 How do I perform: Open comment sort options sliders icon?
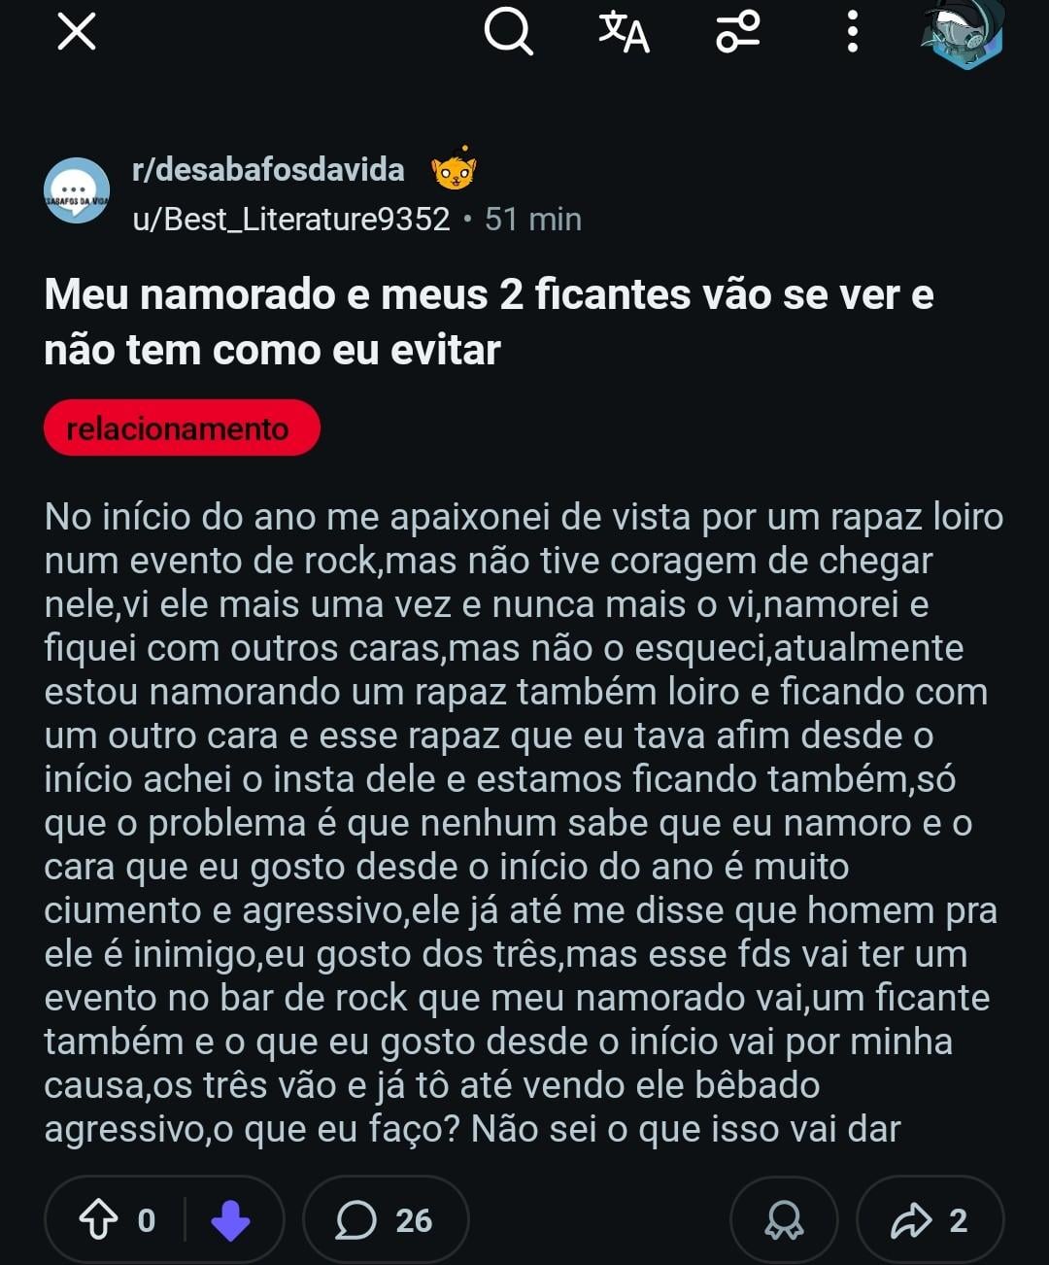tap(738, 32)
